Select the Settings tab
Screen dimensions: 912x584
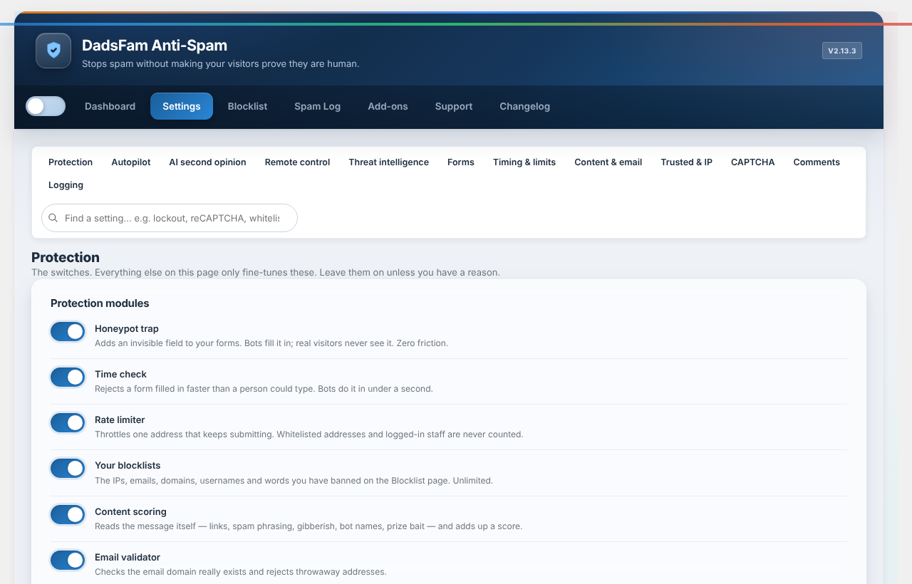(182, 106)
